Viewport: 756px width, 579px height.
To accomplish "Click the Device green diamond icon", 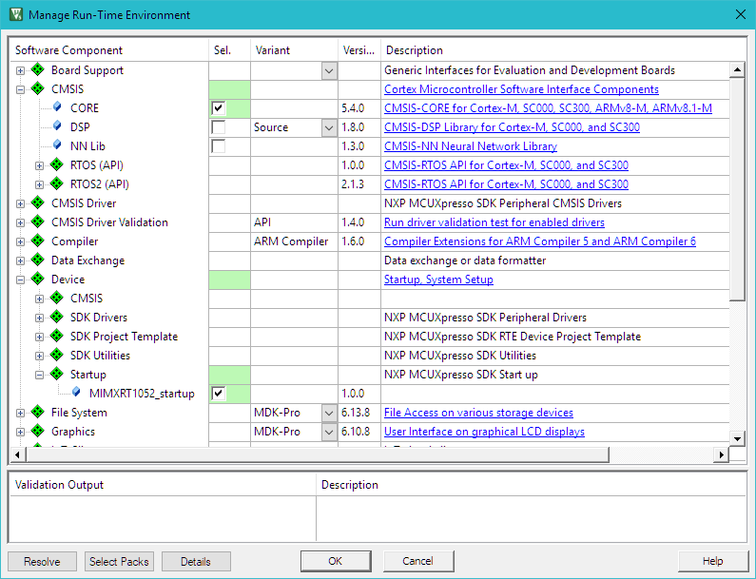I will pyautogui.click(x=38, y=280).
